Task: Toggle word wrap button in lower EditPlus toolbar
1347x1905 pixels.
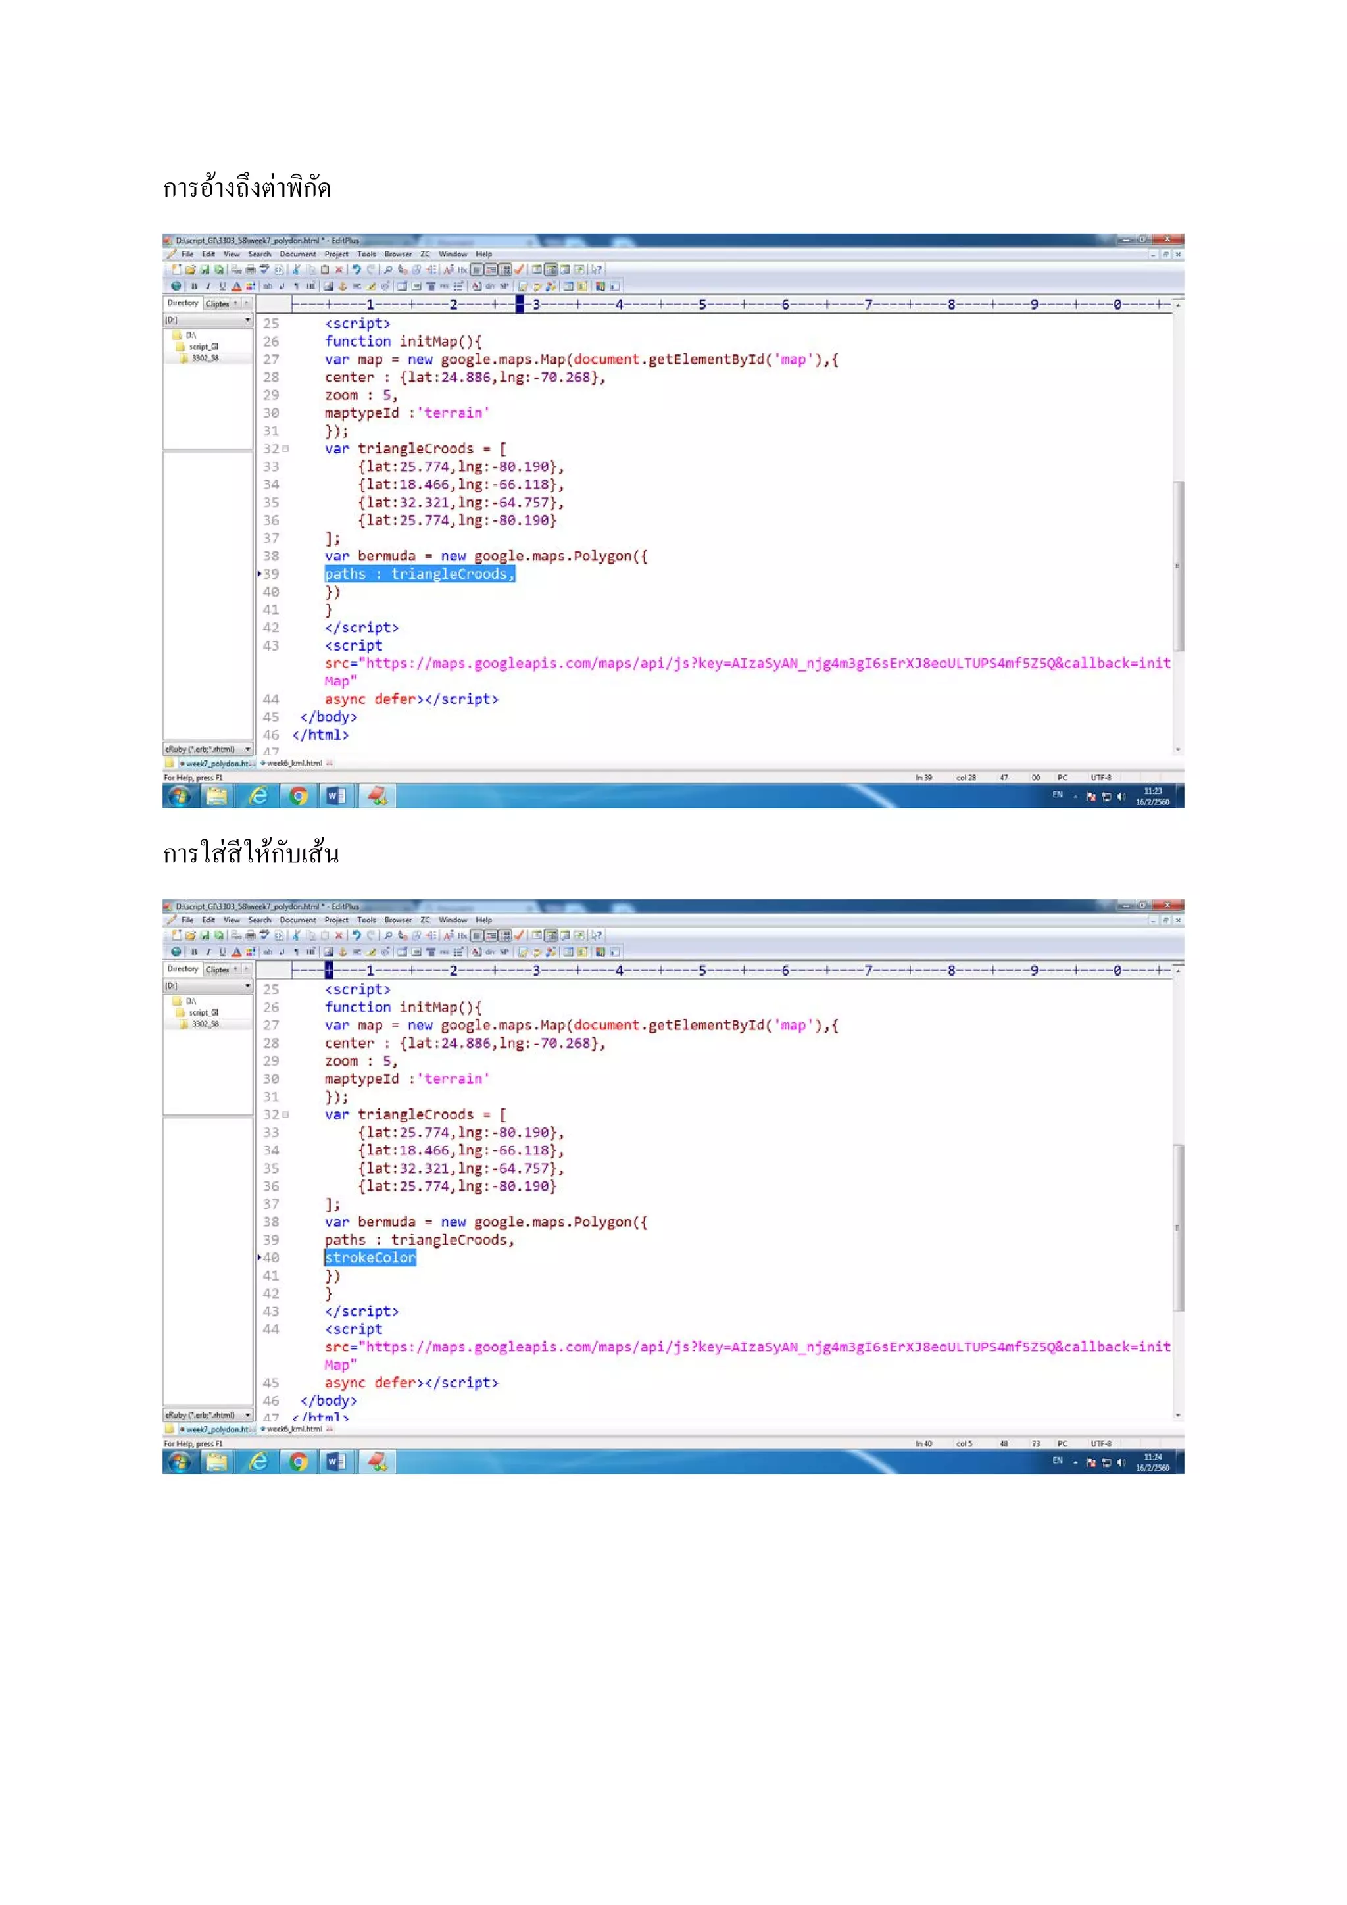Action: coord(491,935)
